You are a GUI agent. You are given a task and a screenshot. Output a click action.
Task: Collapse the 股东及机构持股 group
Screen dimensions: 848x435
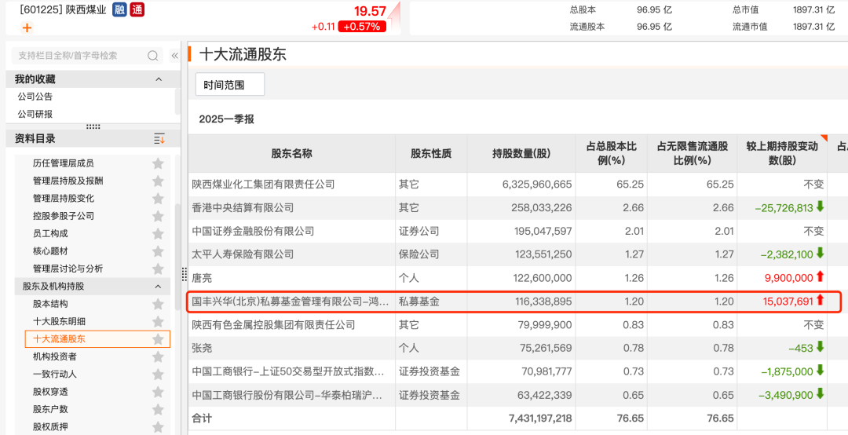[158, 287]
